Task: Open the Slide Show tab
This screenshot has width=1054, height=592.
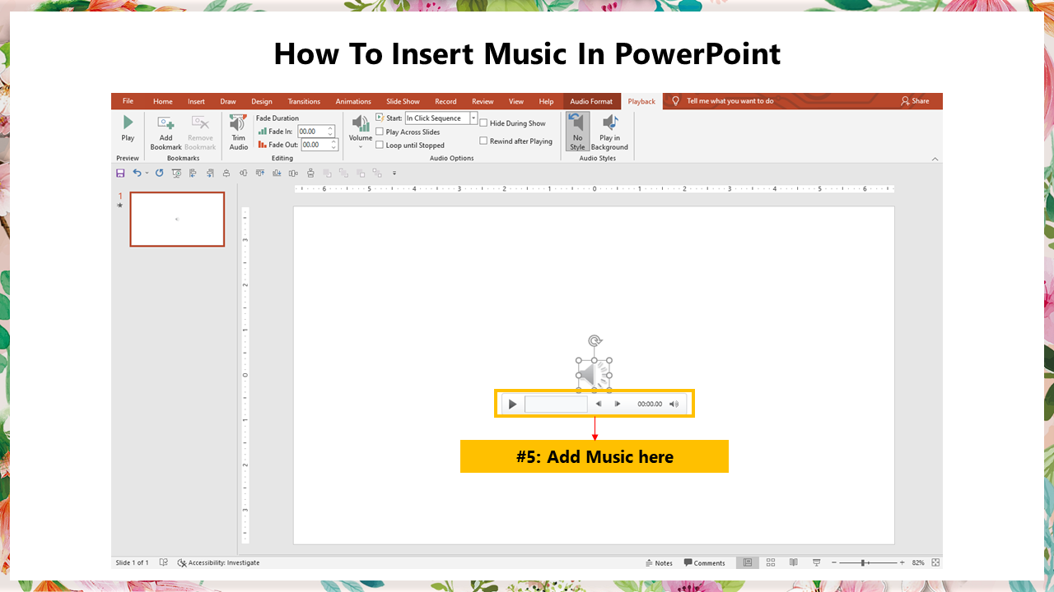Action: [x=403, y=101]
